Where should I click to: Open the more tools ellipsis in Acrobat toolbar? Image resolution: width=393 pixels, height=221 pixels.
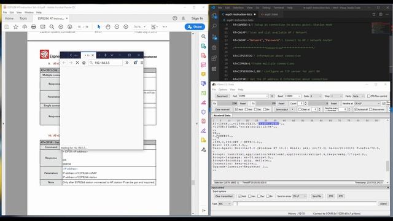click(165, 27)
